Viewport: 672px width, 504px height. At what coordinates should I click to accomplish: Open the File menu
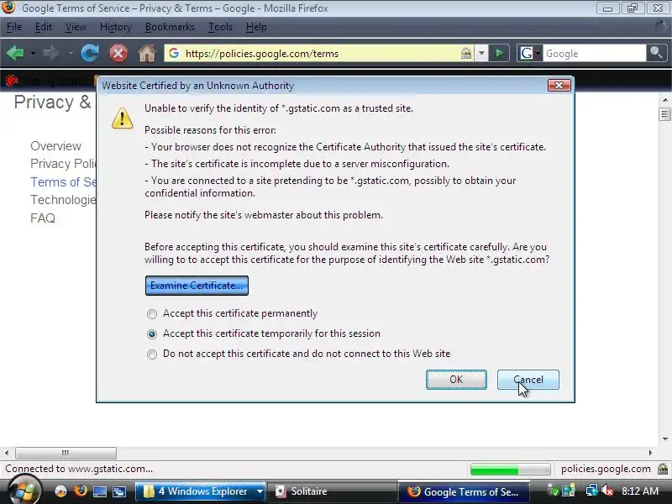[x=14, y=27]
